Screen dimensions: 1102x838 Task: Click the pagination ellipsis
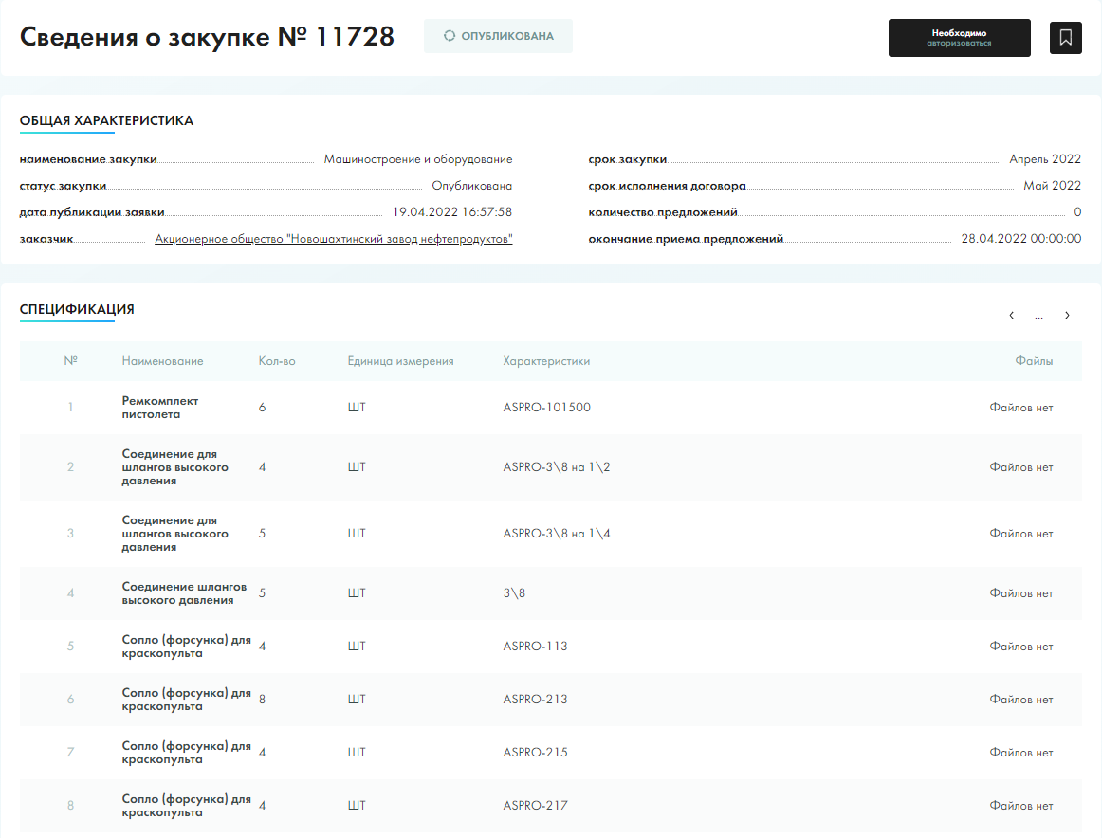(x=1038, y=316)
